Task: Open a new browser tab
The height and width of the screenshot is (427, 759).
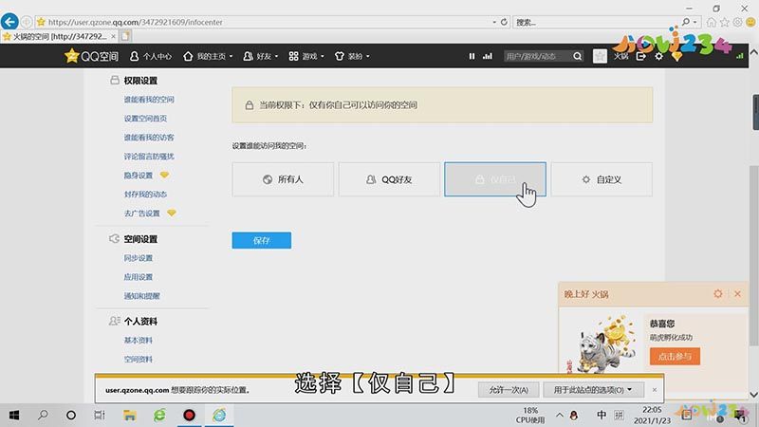Action: (x=125, y=36)
